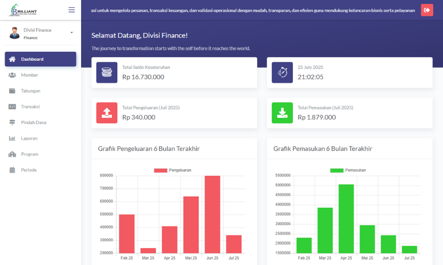
Task: Click the Program building icon
Action: pyautogui.click(x=12, y=154)
